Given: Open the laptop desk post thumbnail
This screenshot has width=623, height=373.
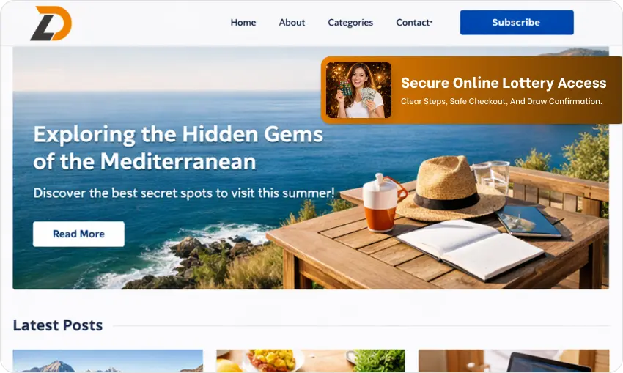Looking at the screenshot, I should click(514, 361).
